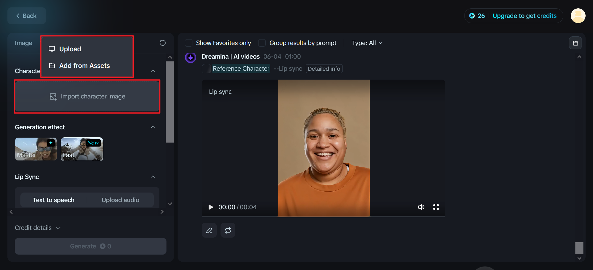Click the video progress bar

click(324, 217)
